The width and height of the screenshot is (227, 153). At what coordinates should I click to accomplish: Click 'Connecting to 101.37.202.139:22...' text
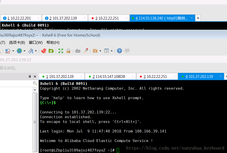78,112
